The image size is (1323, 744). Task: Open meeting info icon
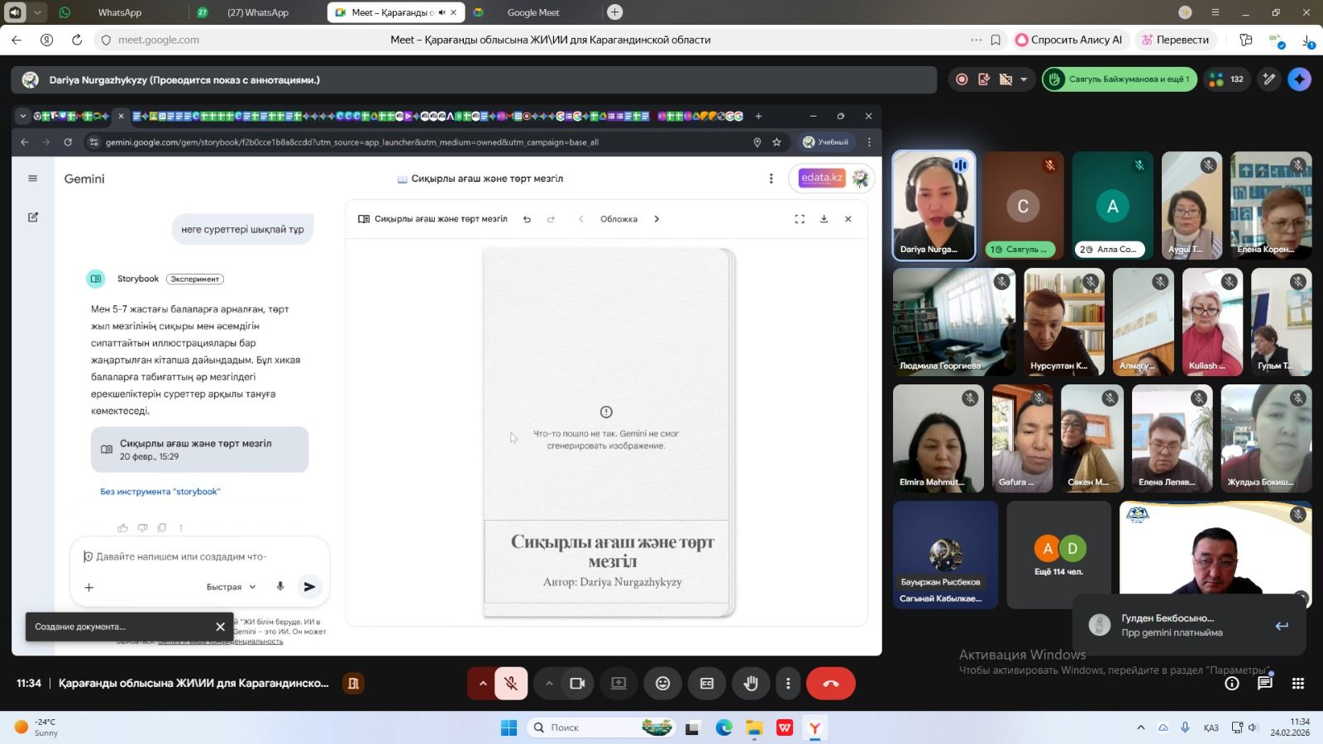coord(1232,684)
